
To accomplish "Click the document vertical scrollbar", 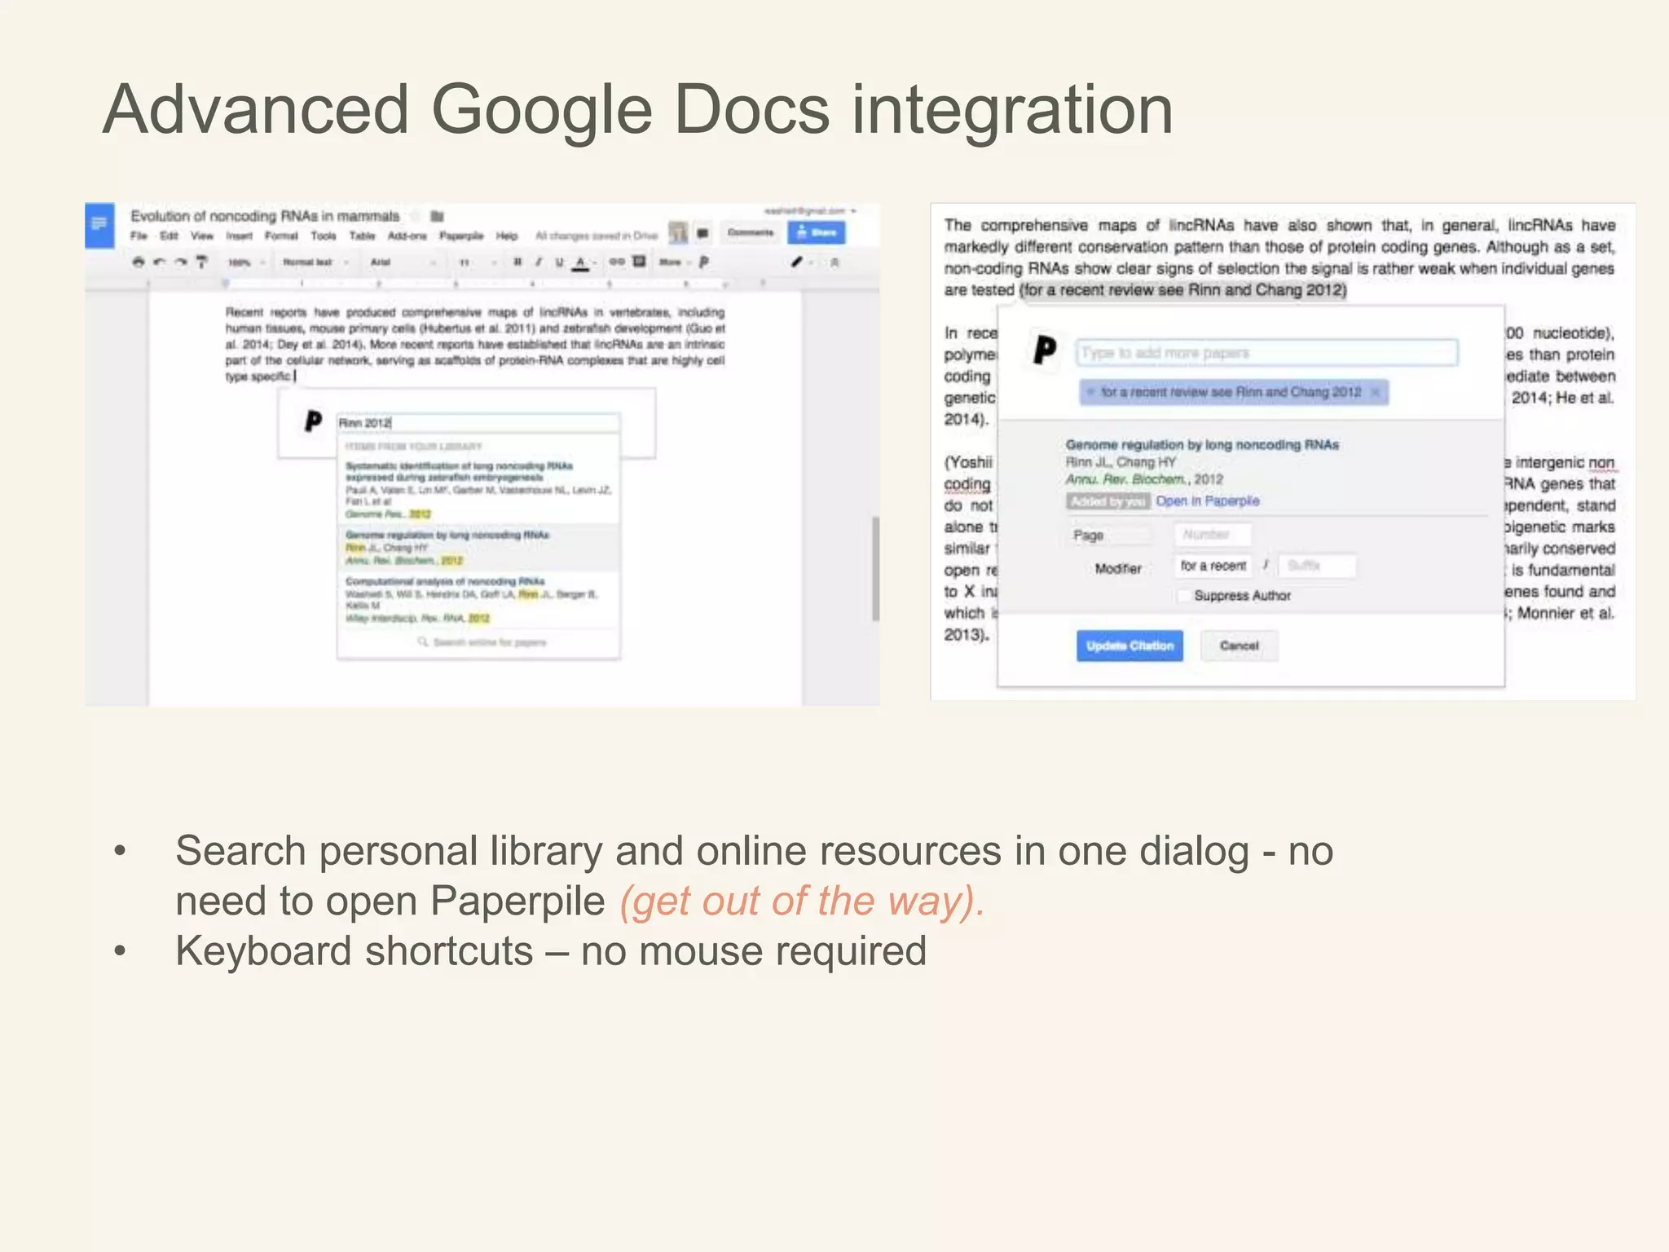I will pyautogui.click(x=875, y=568).
